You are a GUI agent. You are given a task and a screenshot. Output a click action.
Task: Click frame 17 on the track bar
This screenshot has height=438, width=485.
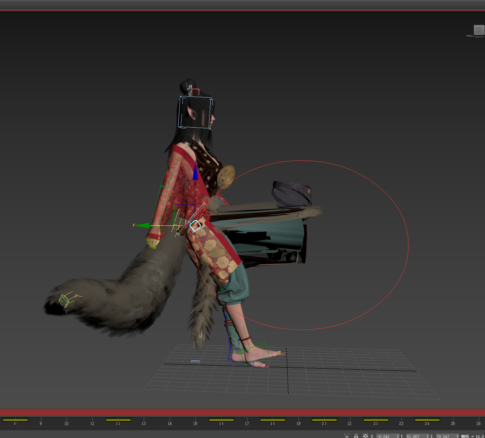coord(247,423)
